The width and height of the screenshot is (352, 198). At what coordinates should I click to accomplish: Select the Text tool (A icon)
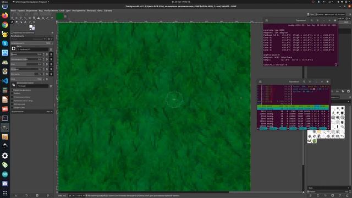click(x=25, y=22)
